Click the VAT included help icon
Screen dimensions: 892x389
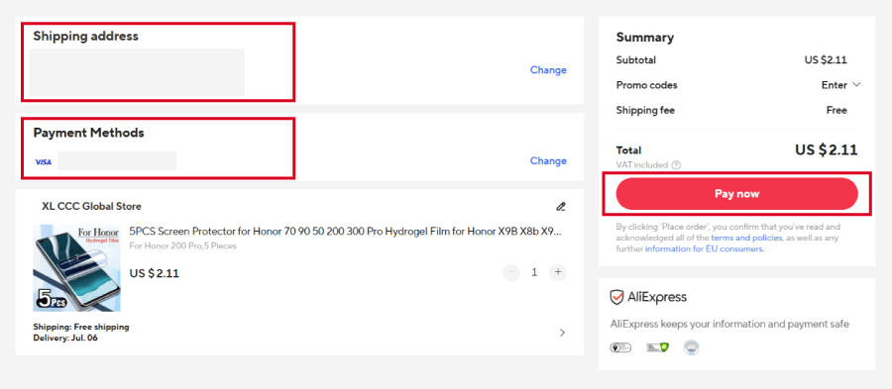[676, 165]
